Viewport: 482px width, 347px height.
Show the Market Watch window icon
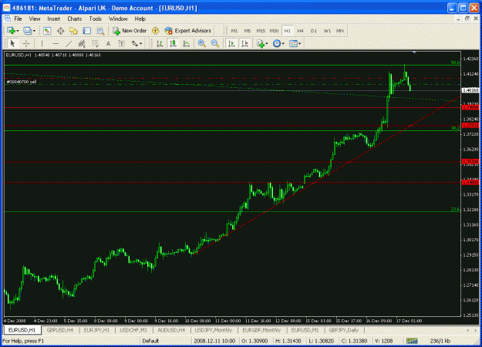tap(47, 30)
